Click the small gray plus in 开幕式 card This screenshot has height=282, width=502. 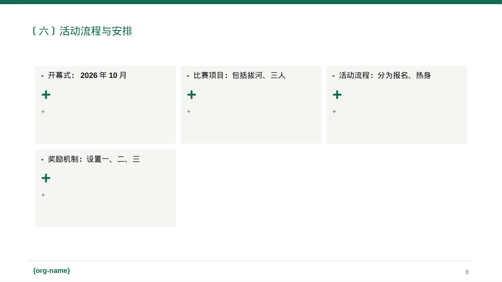point(43,112)
